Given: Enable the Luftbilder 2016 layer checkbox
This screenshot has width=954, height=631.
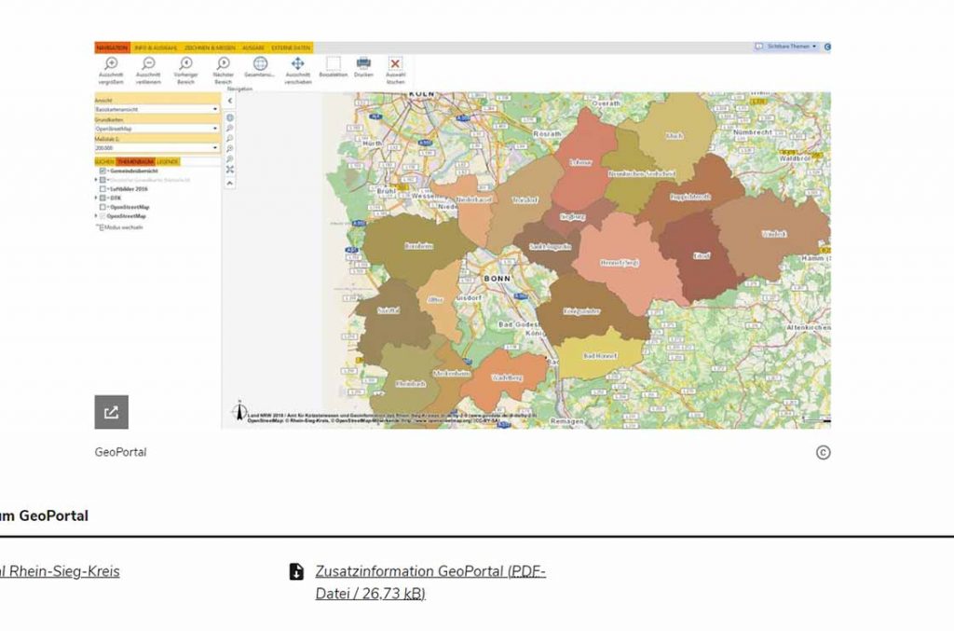Looking at the screenshot, I should tap(102, 189).
